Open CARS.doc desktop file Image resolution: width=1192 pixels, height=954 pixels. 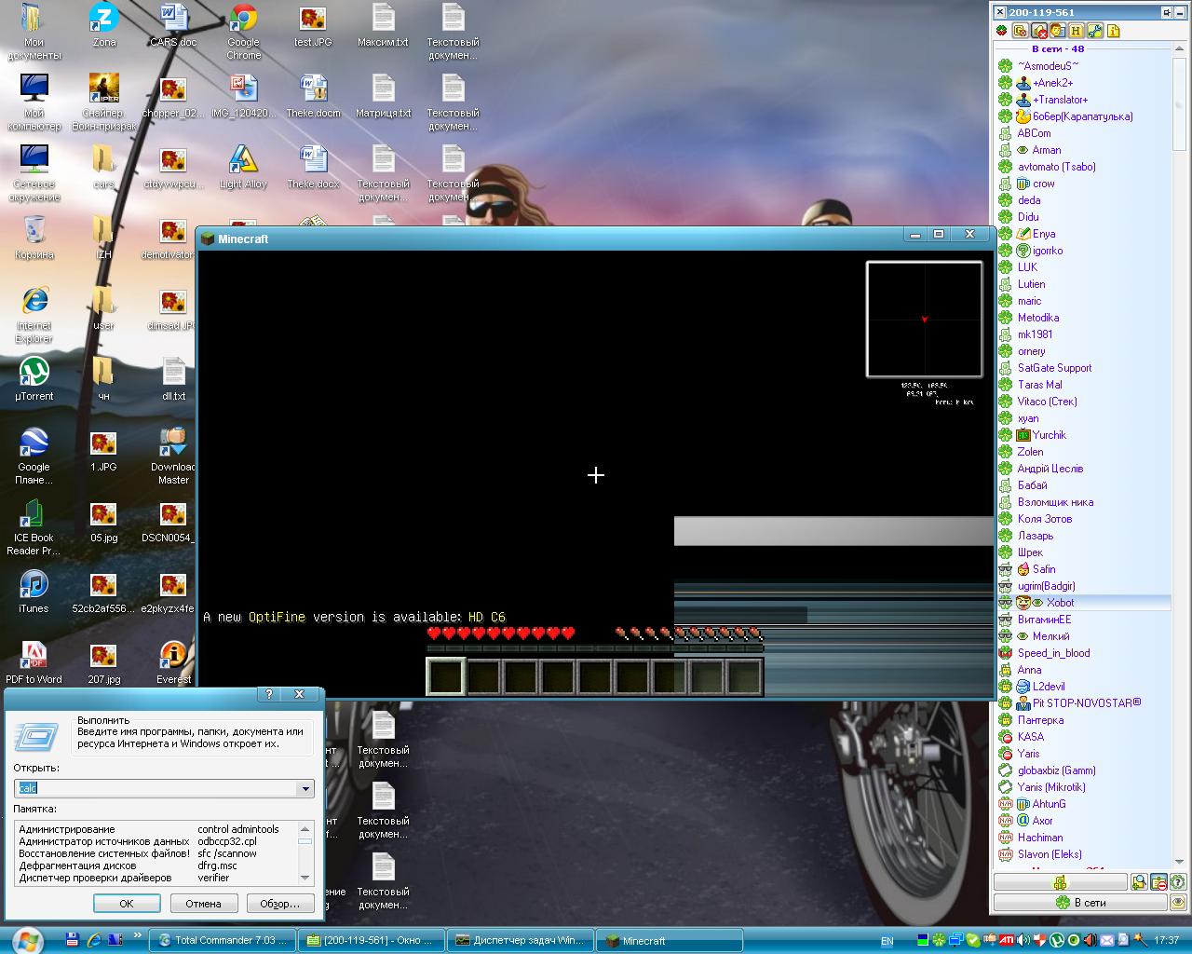click(x=173, y=25)
